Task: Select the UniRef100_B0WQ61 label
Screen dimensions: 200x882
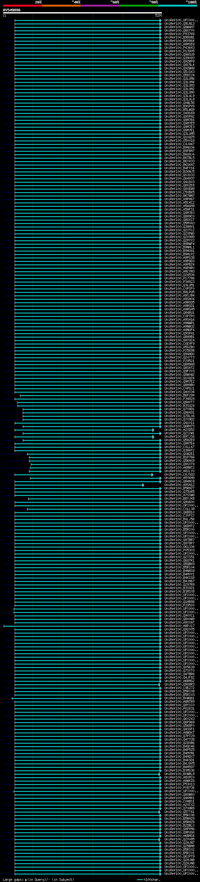Action: click(x=179, y=698)
